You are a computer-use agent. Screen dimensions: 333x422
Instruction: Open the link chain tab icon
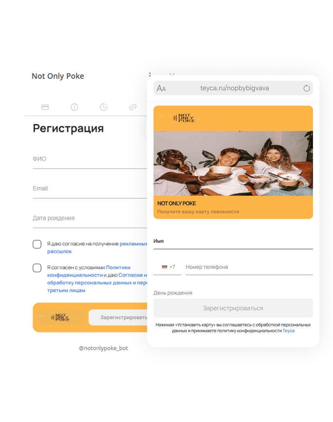132,107
